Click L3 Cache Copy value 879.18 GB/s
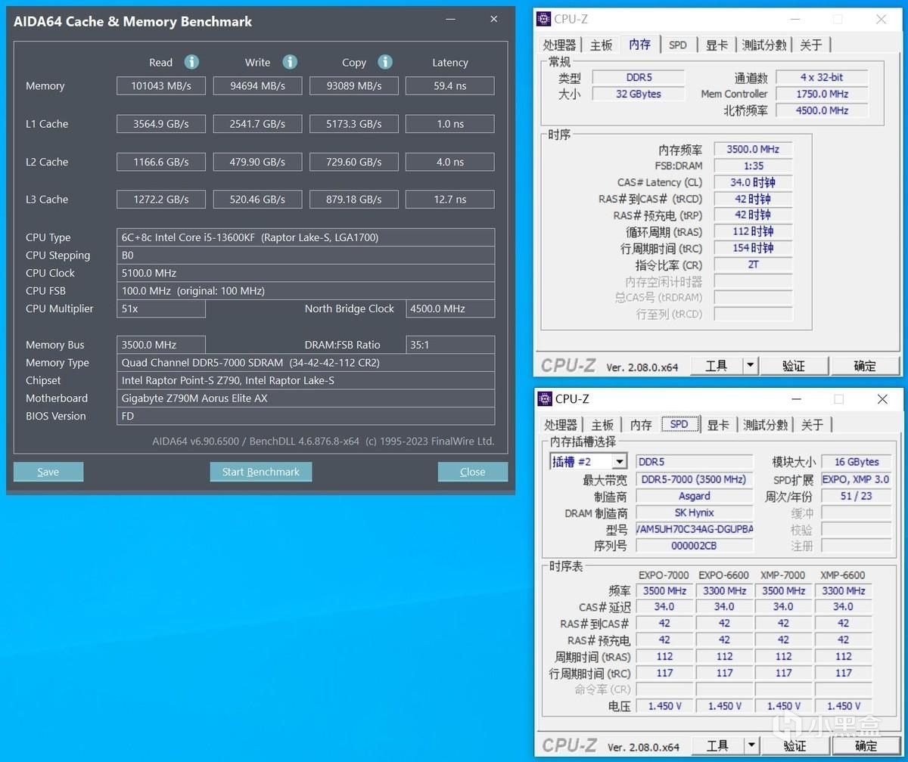The width and height of the screenshot is (908, 762). coord(353,199)
